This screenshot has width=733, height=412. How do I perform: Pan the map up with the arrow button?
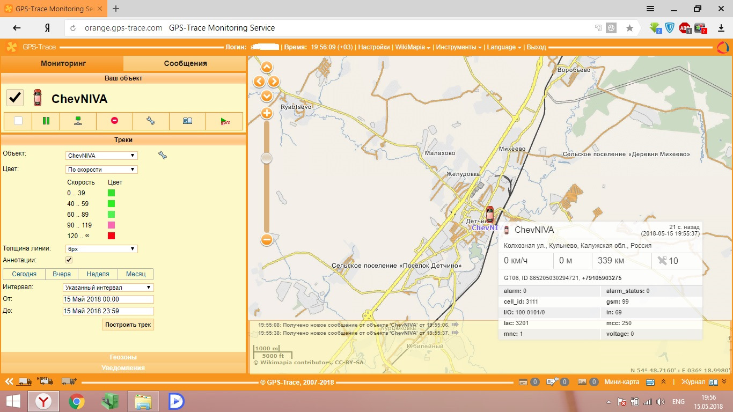click(x=267, y=67)
